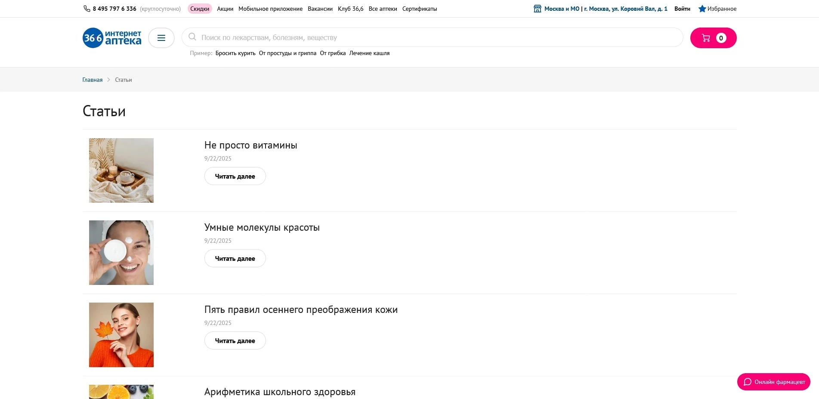Open the shopping cart

713,37
